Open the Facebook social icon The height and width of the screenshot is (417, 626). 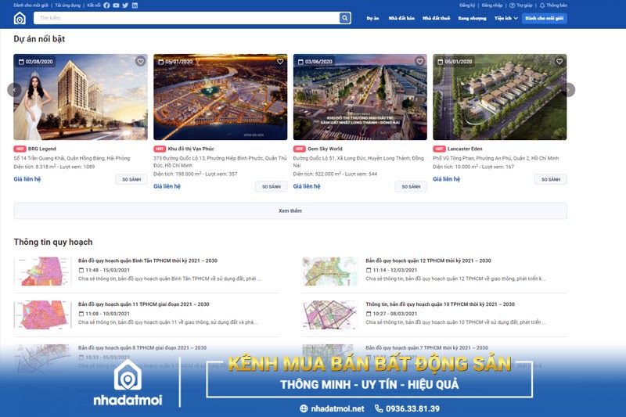coord(106,5)
